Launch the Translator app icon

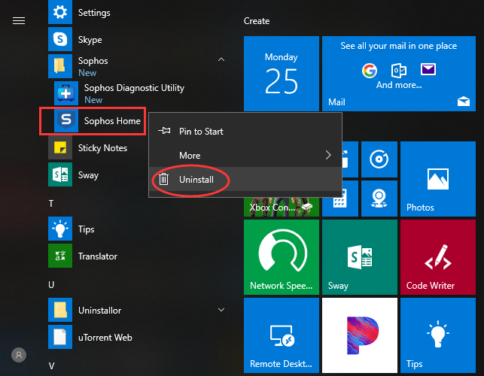coord(60,256)
